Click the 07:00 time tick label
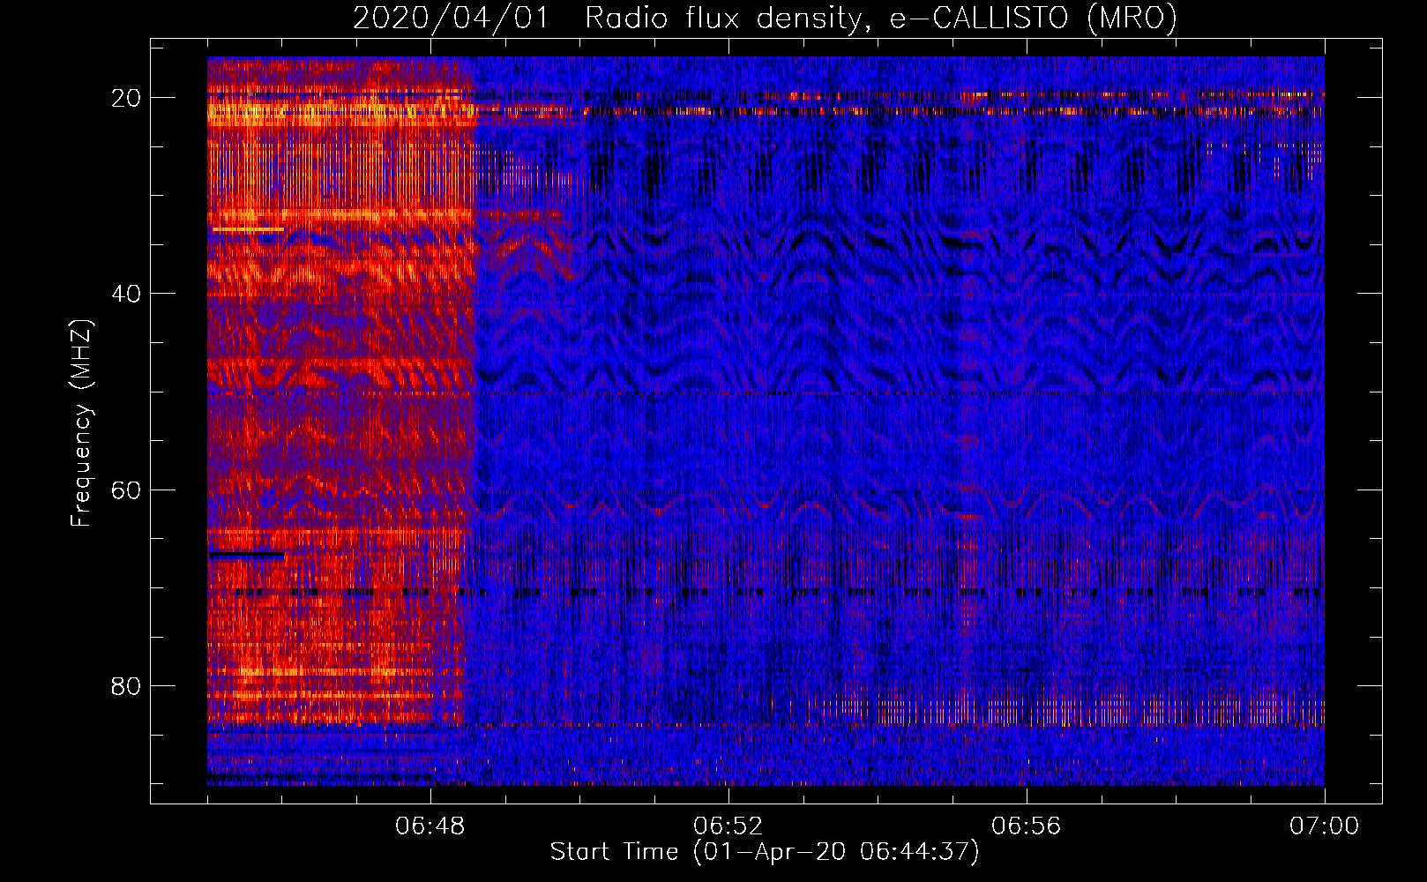The image size is (1427, 882). click(x=1325, y=826)
